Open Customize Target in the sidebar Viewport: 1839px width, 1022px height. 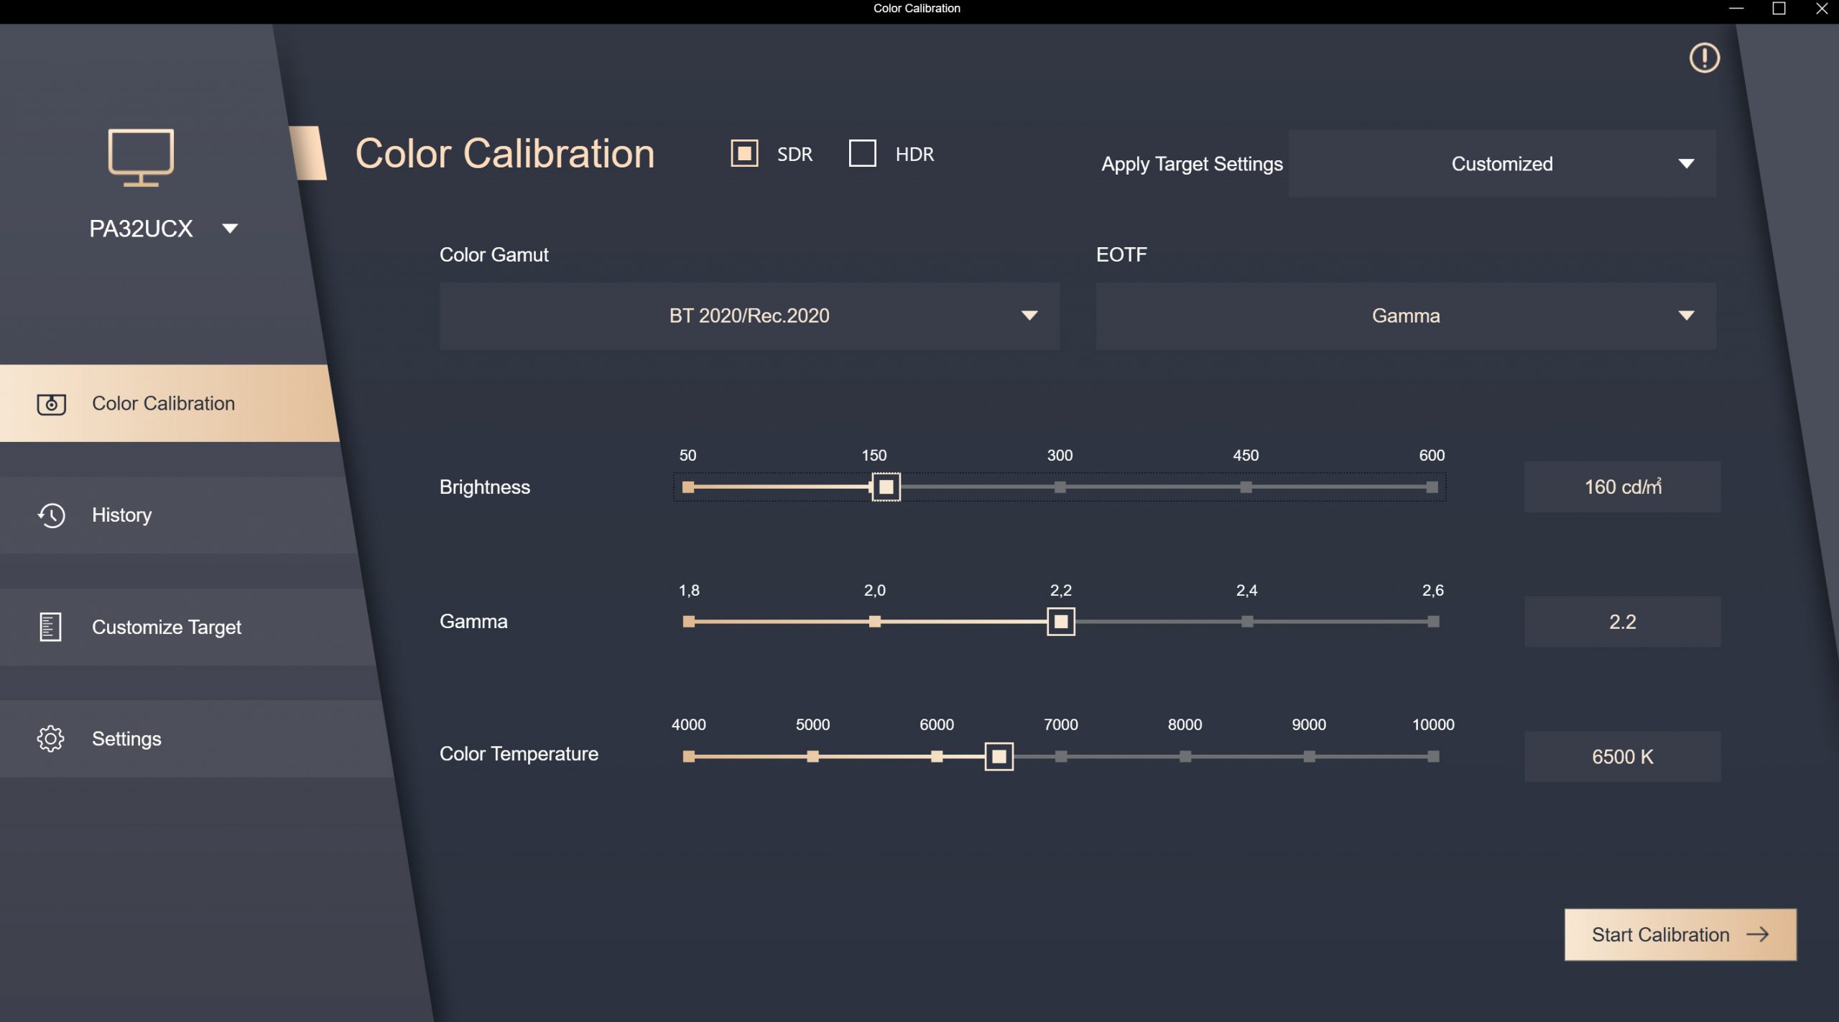tap(167, 627)
